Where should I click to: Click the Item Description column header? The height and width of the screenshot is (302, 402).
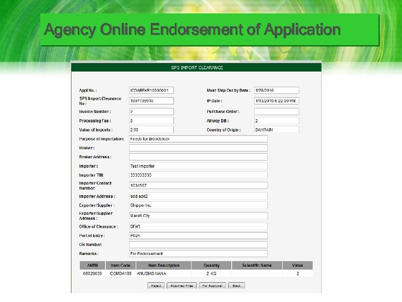click(164, 265)
